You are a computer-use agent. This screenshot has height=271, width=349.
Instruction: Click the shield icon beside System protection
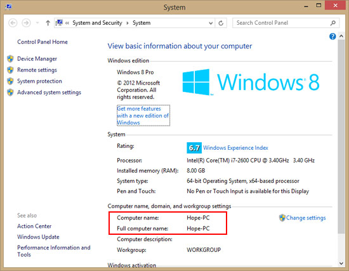[x=10, y=81]
